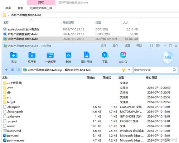Select the .factorypath file

(x=15, y=112)
